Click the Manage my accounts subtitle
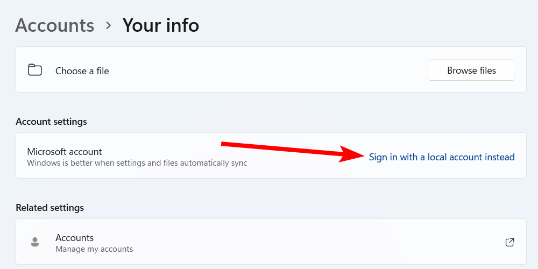This screenshot has width=538, height=269. click(94, 249)
